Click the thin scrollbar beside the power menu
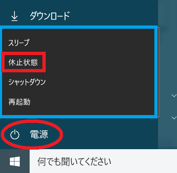Image resolution: width=177 pixels, height=173 pixels. (158, 72)
